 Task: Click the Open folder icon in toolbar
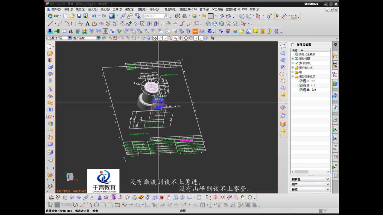point(72,16)
